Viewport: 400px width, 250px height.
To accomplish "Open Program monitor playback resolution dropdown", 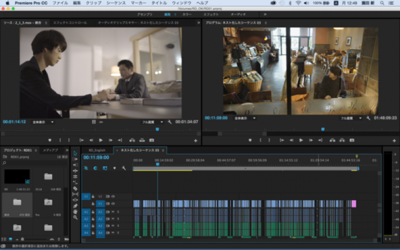I will (351, 118).
